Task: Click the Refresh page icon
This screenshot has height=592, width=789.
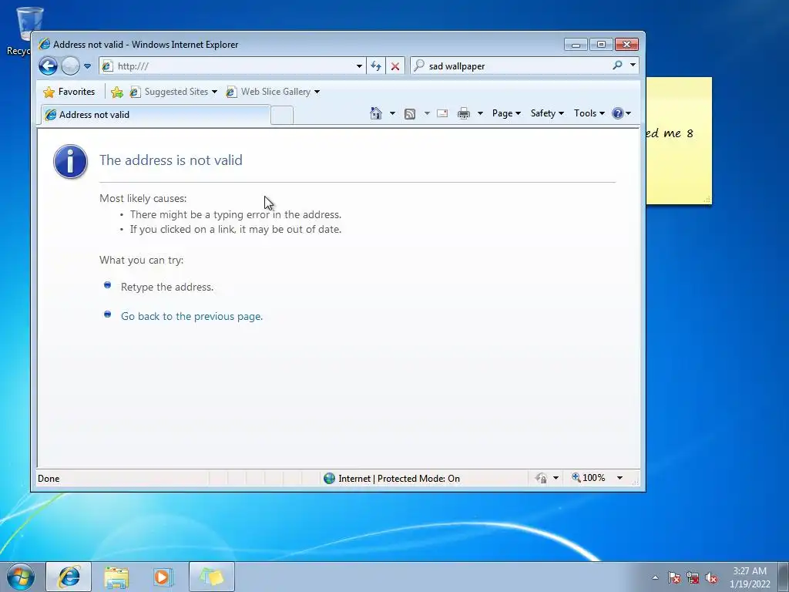Action: click(376, 66)
